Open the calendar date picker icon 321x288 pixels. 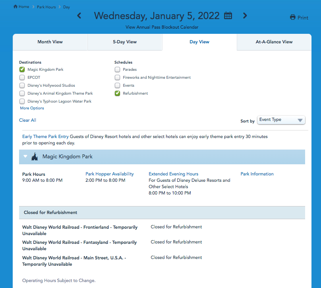228,16
